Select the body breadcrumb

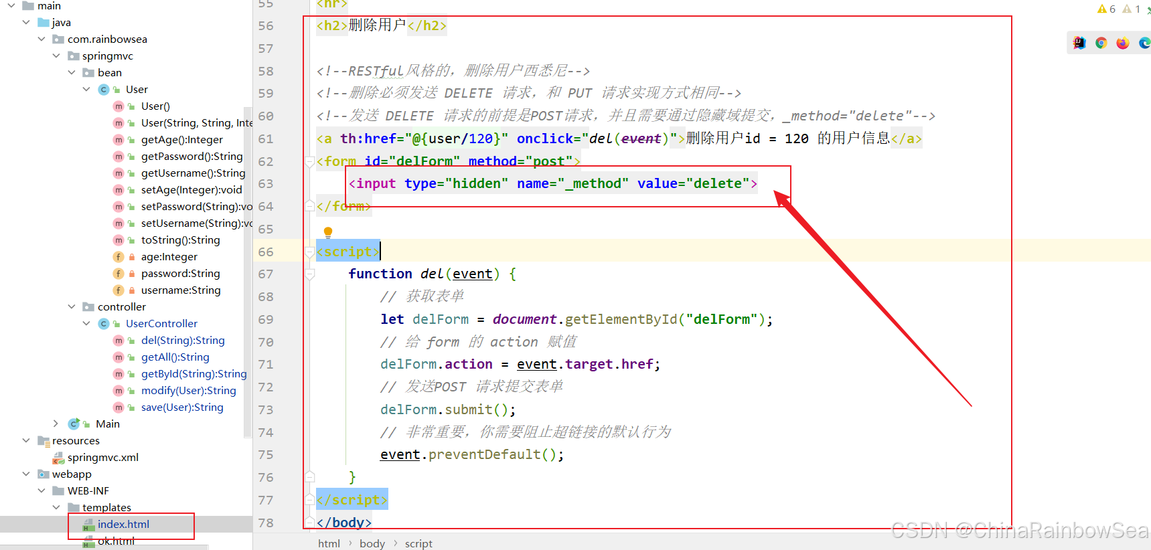point(372,543)
